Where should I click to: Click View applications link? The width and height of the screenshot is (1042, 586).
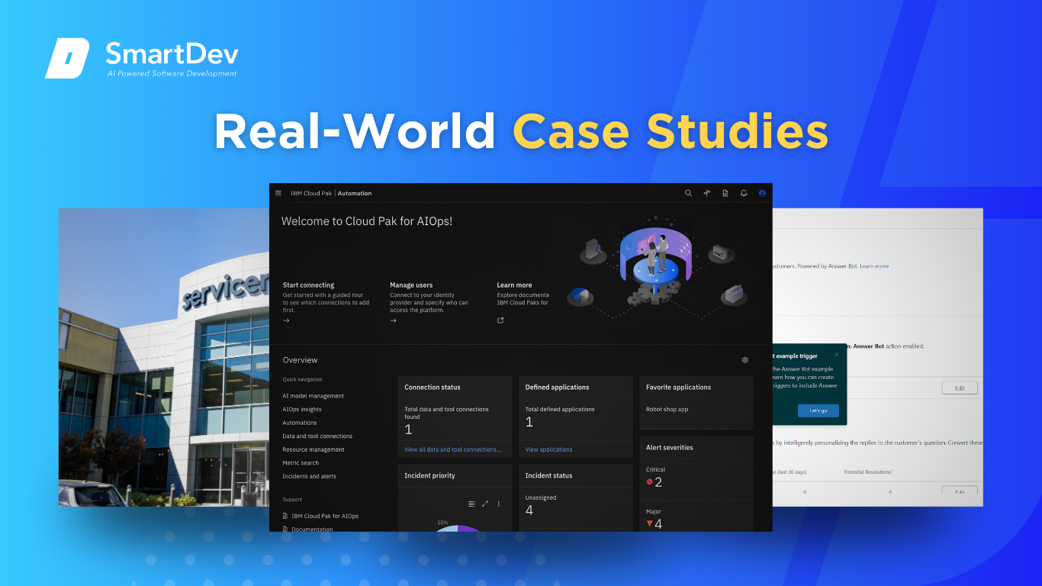(548, 449)
